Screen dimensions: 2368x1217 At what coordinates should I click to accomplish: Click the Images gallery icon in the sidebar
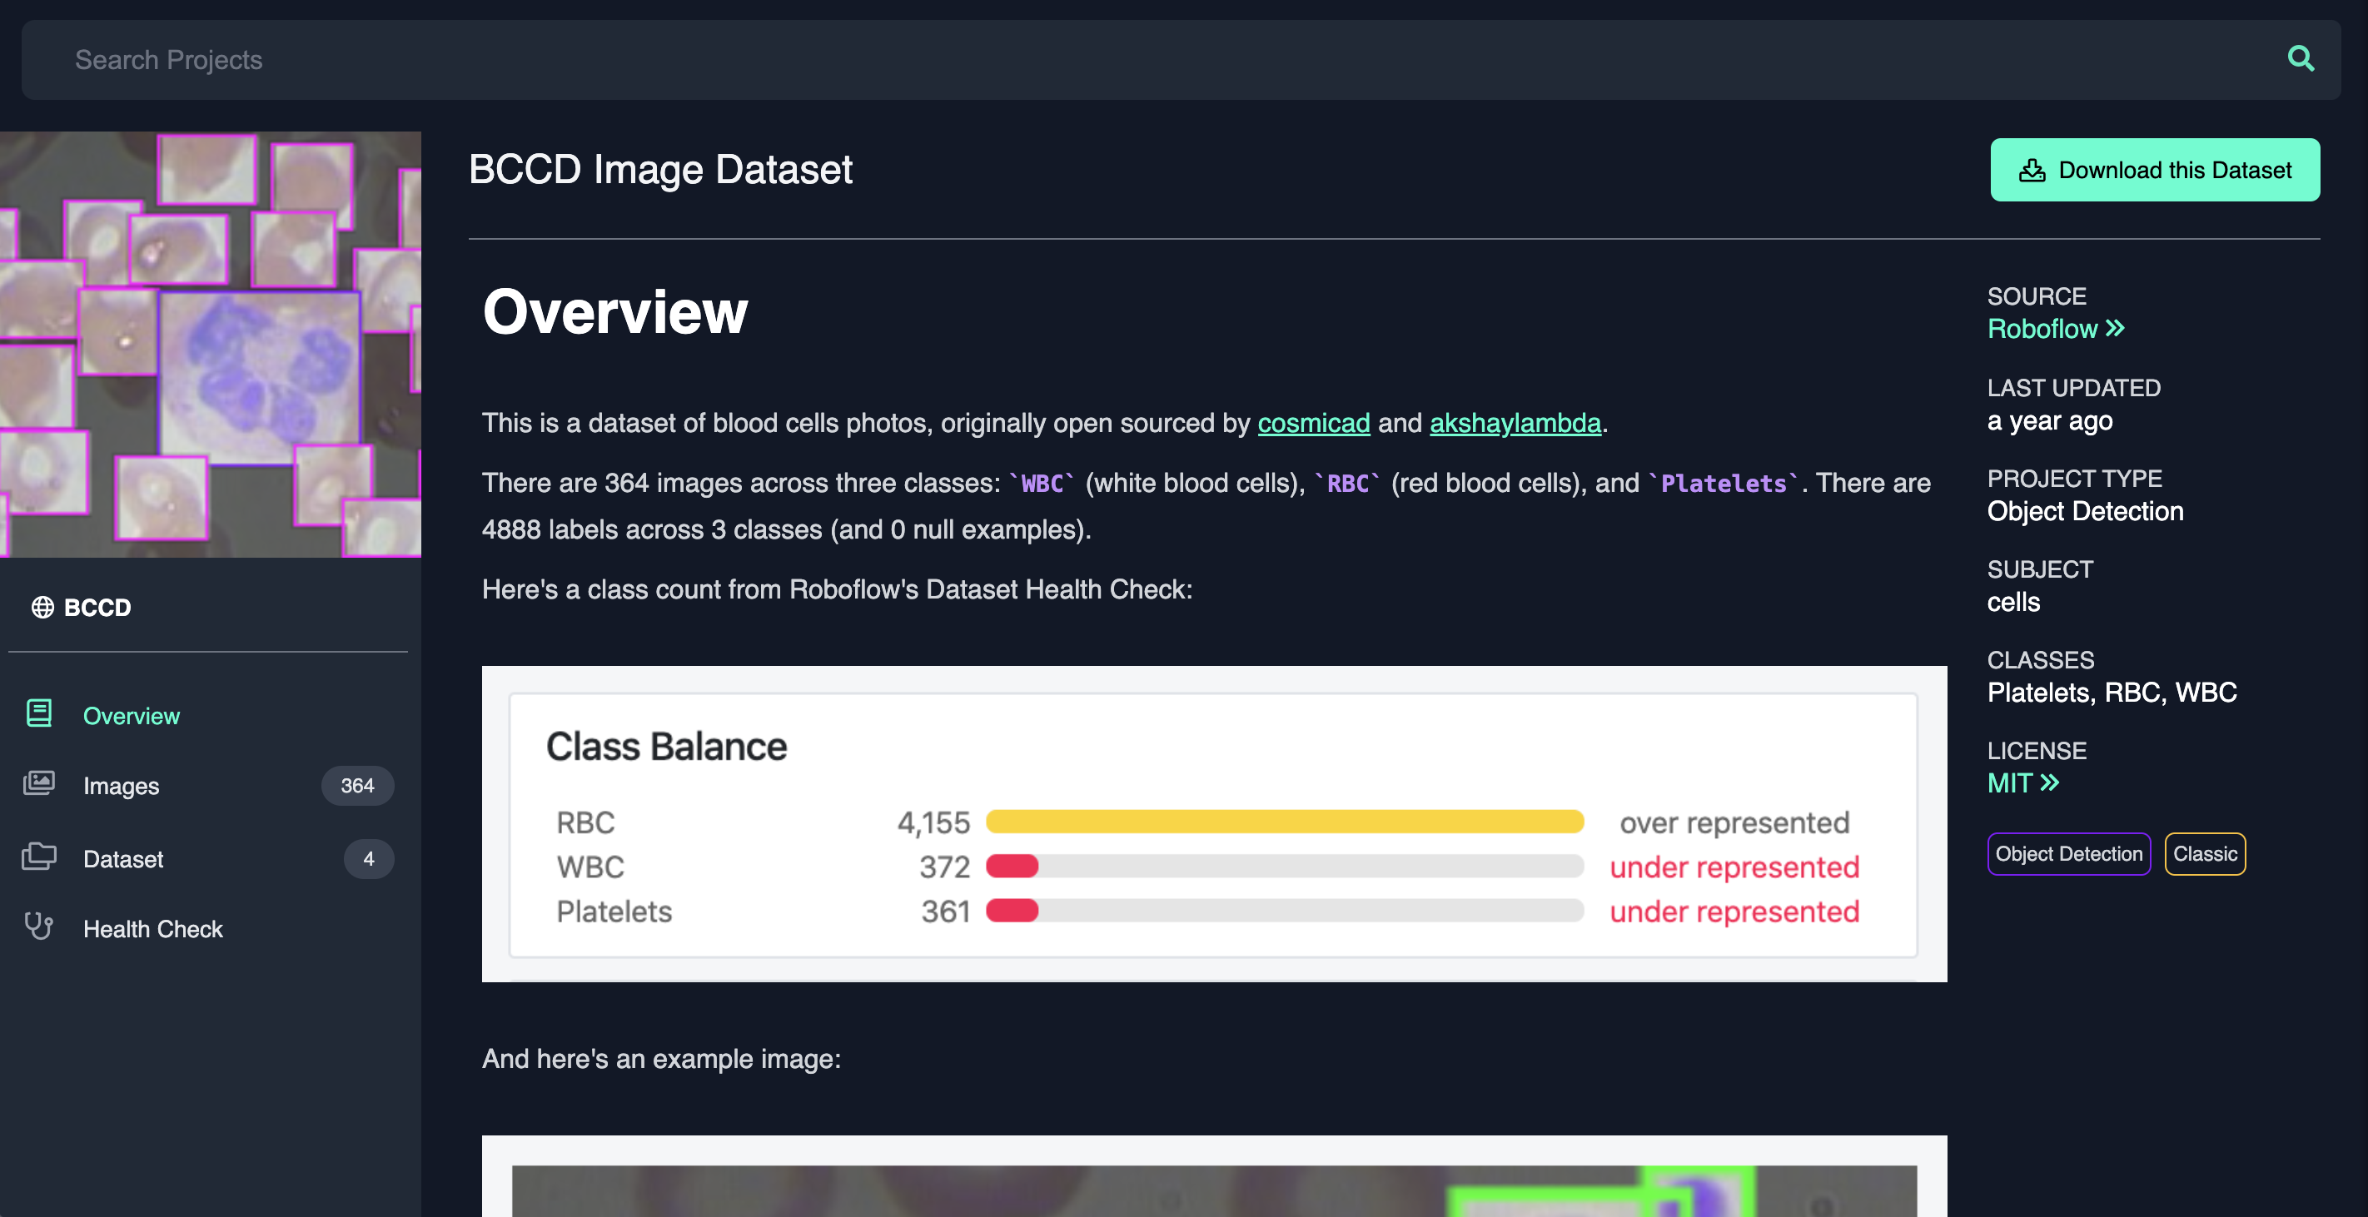click(38, 784)
